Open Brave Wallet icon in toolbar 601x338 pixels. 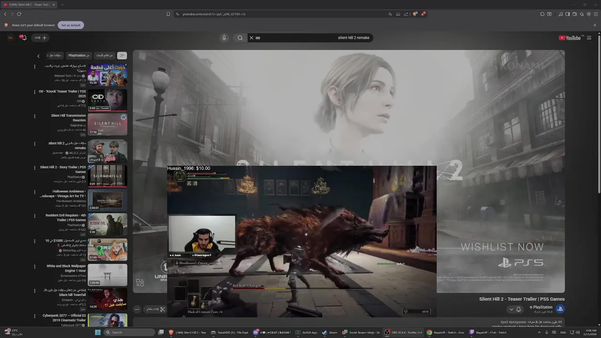pyautogui.click(x=575, y=14)
